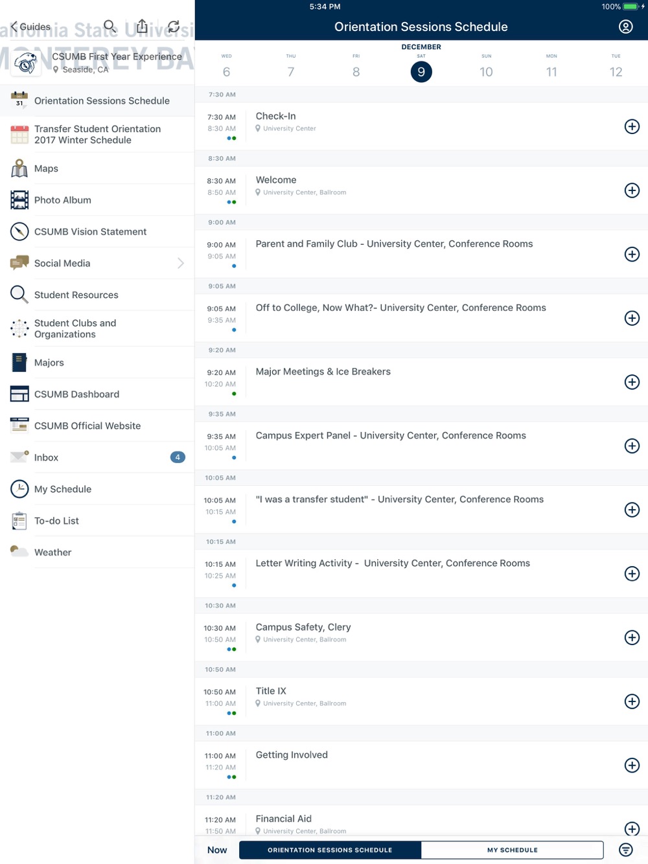Click the Inbox envelope icon
This screenshot has height=864, width=648.
tap(19, 457)
